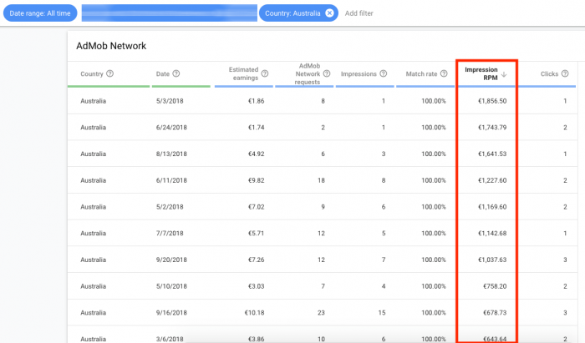Sort by Impressions header
This screenshot has height=343, width=585.
(x=359, y=73)
